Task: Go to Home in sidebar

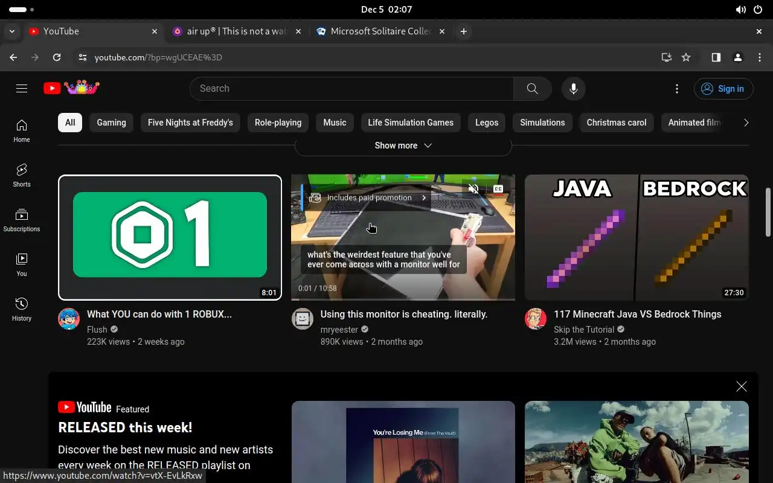Action: [x=22, y=130]
